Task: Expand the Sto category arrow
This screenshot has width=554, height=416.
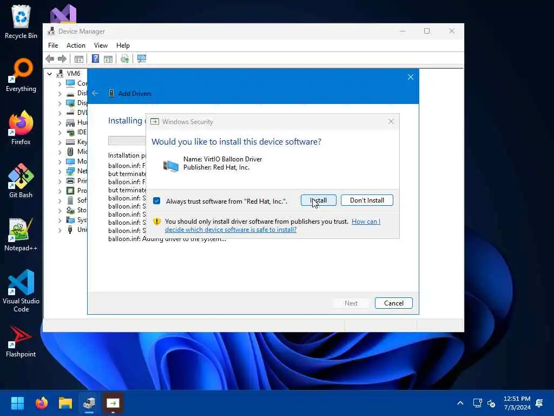Action: pyautogui.click(x=60, y=211)
